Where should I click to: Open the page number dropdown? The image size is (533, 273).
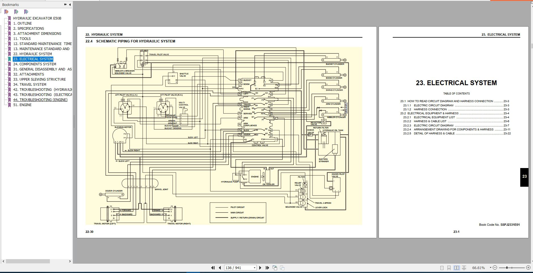point(254,268)
